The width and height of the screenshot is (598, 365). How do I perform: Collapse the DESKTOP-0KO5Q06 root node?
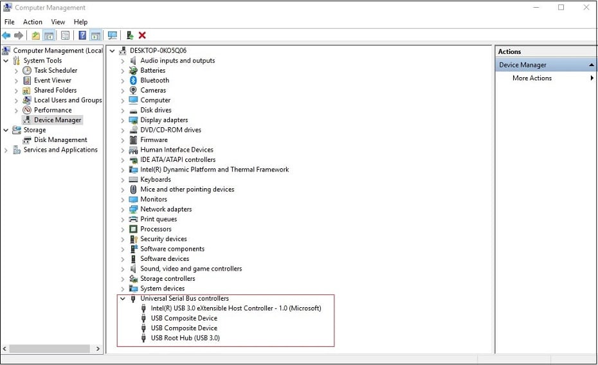coord(112,51)
